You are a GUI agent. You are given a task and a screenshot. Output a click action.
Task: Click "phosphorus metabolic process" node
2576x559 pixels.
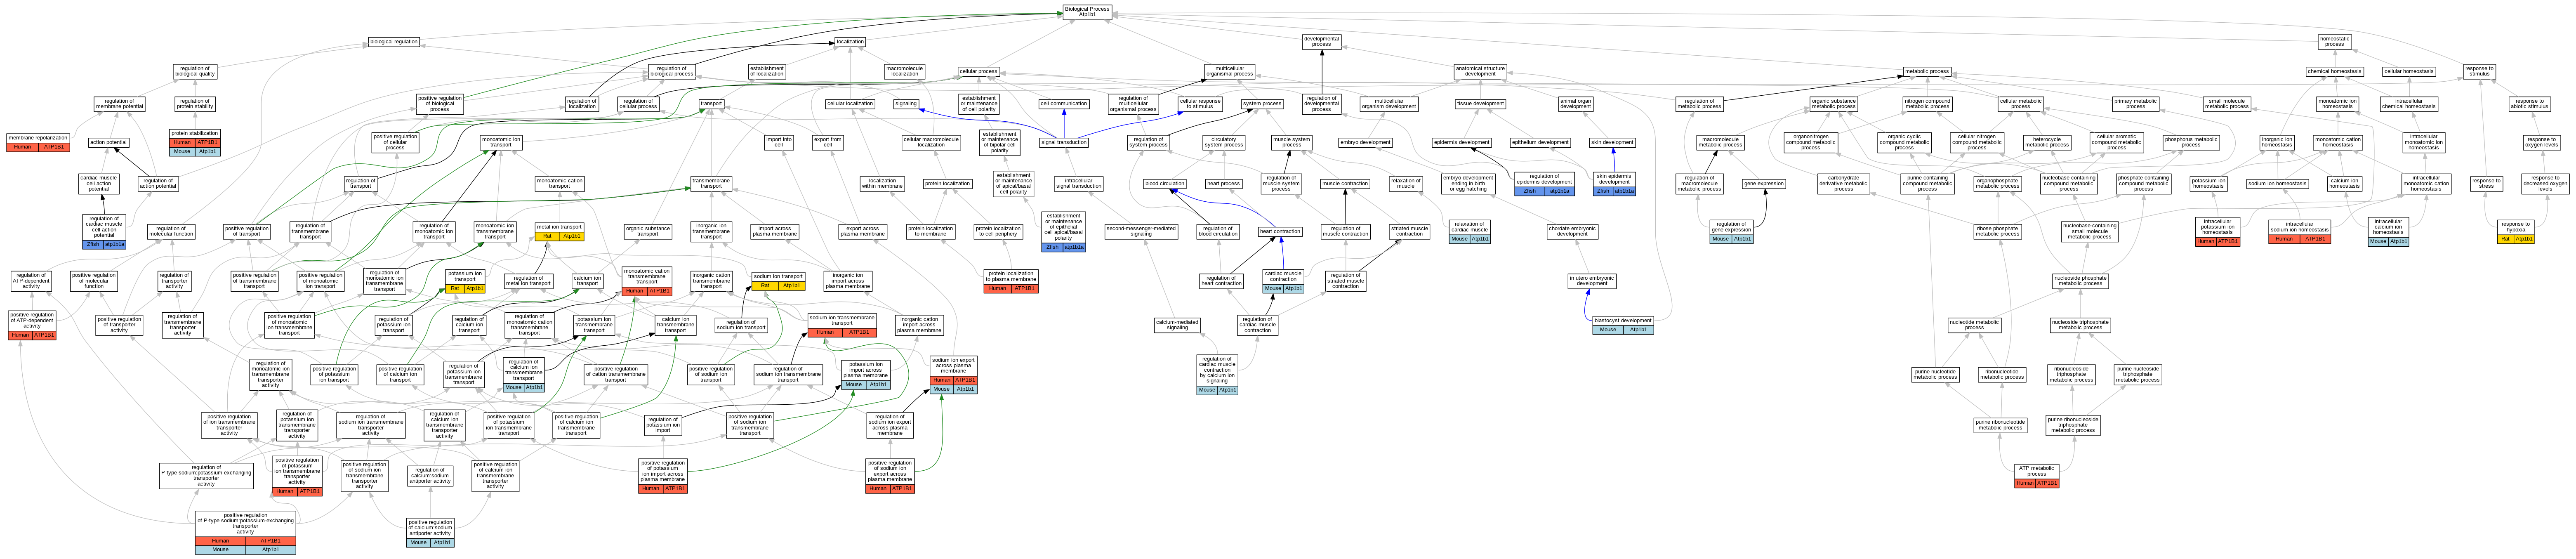tap(2191, 142)
